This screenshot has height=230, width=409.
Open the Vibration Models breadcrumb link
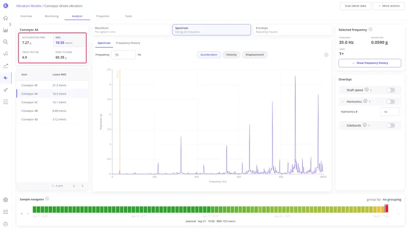[29, 6]
